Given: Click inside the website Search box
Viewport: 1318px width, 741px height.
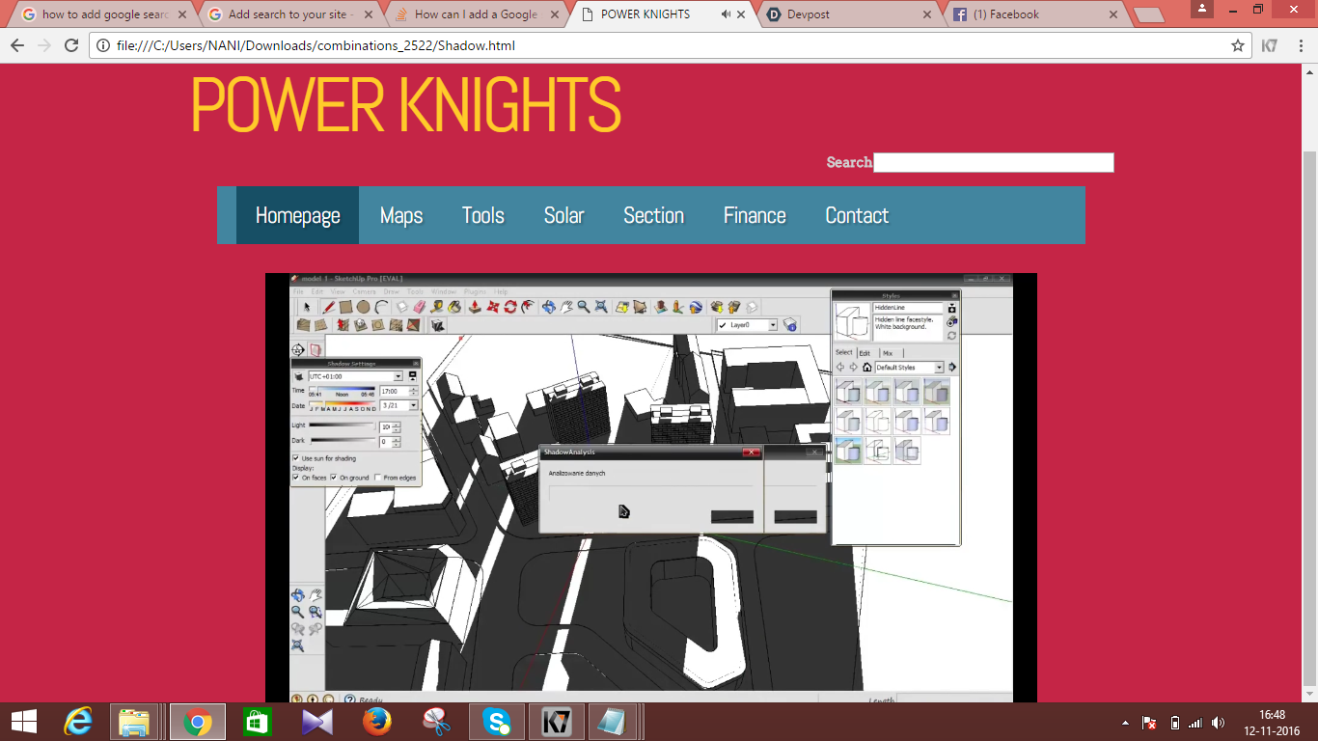Looking at the screenshot, I should (994, 162).
